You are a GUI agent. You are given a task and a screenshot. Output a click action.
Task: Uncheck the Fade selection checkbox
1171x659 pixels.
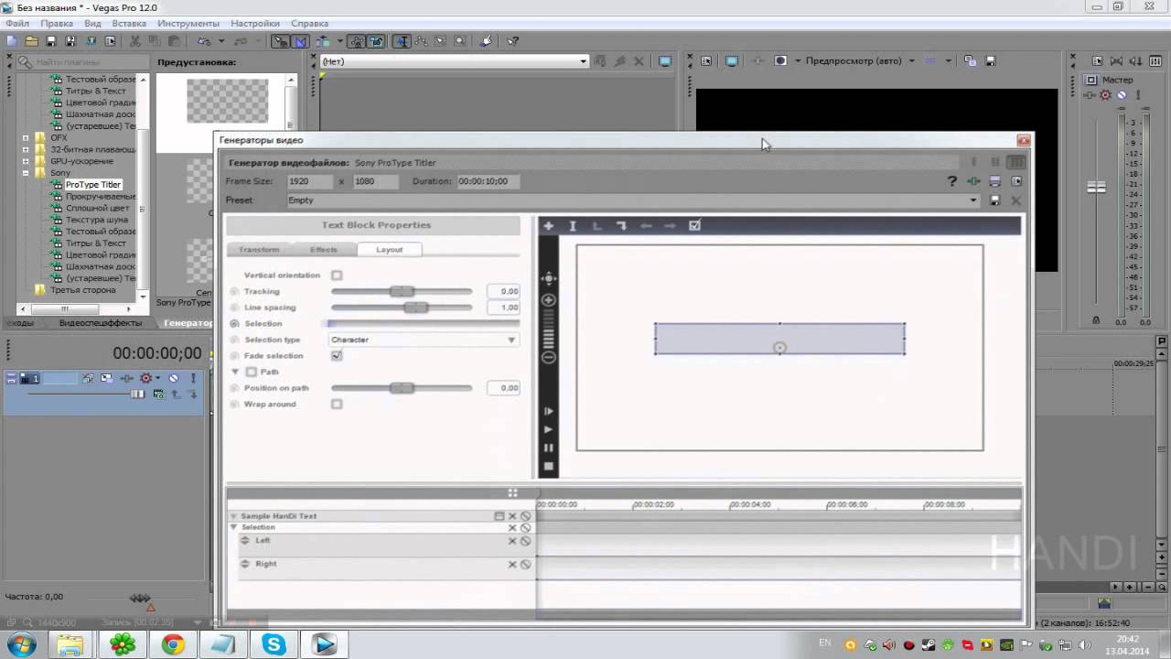[337, 356]
